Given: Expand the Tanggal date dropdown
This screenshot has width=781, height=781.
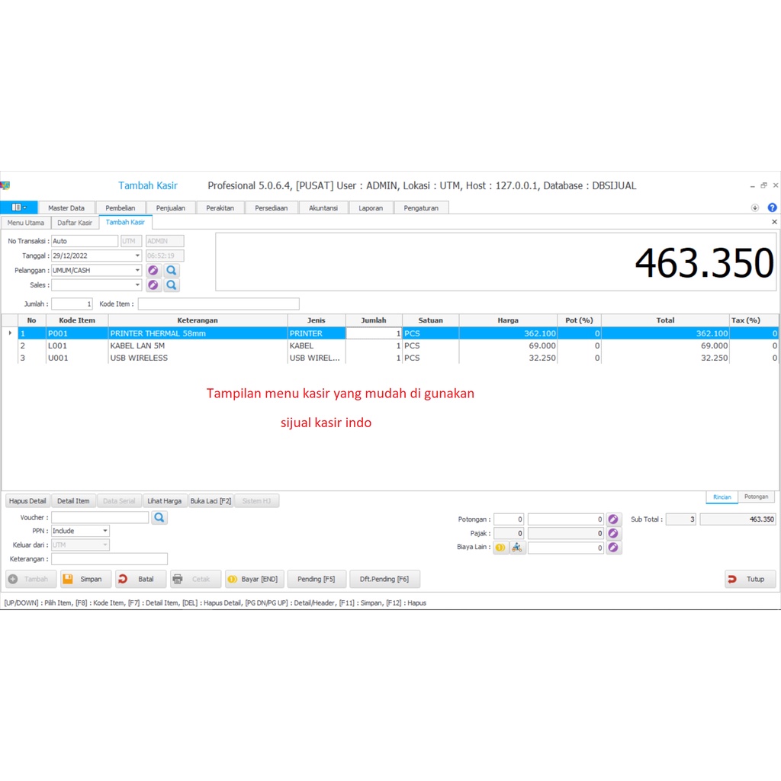Looking at the screenshot, I should click(137, 256).
